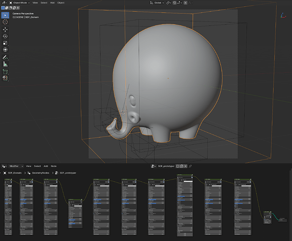Viewport: 292px width, 241px height.
Task: Select the Select Box tool
Action: (x=5, y=15)
